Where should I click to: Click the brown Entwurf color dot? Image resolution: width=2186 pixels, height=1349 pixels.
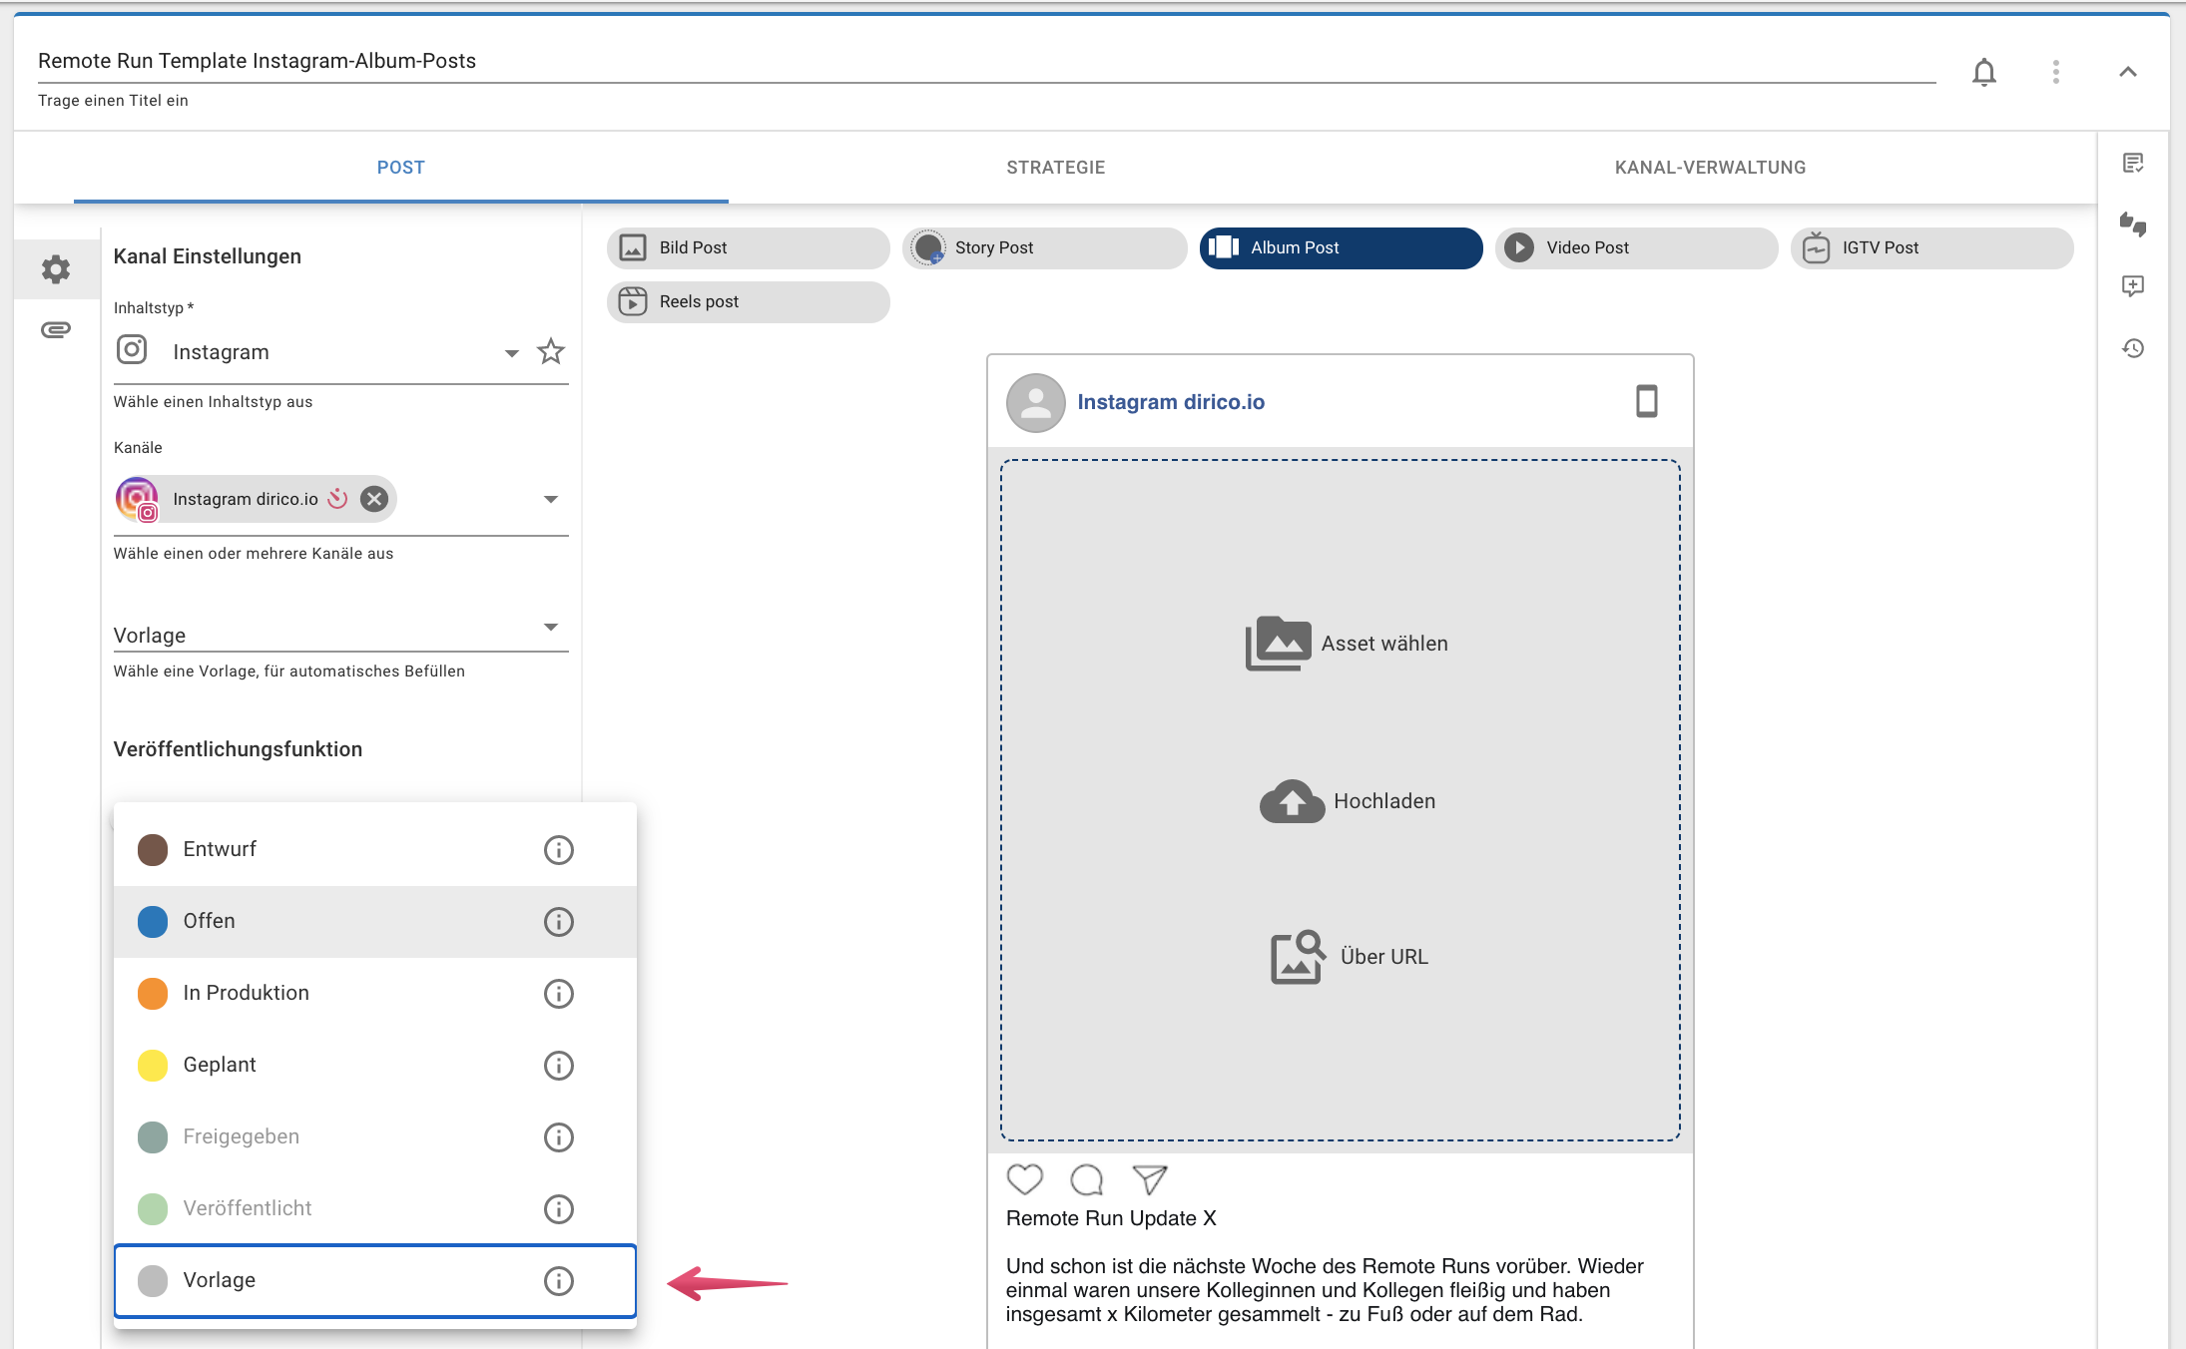[153, 850]
